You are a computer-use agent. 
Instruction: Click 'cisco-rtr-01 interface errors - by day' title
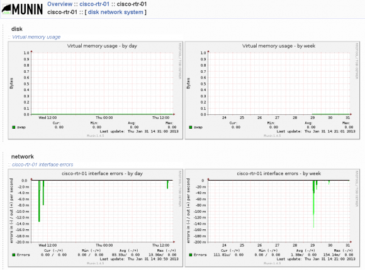tap(102, 173)
